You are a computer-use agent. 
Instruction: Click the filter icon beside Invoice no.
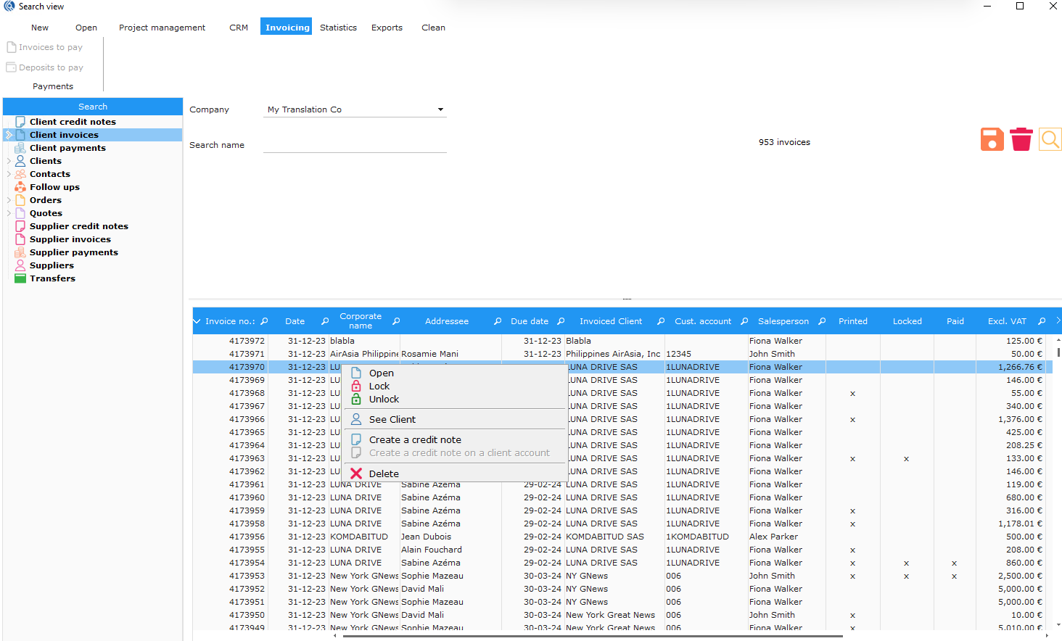264,321
